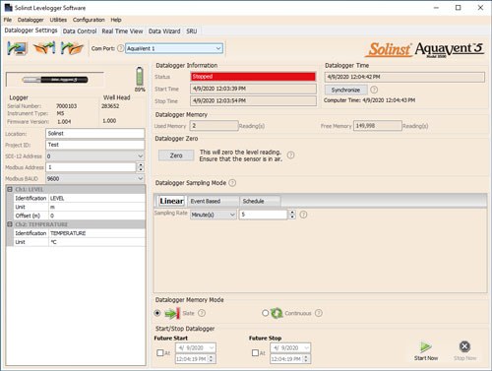Screen dimensions: 492x371
Task: Click the Location input field
Action: pos(95,134)
